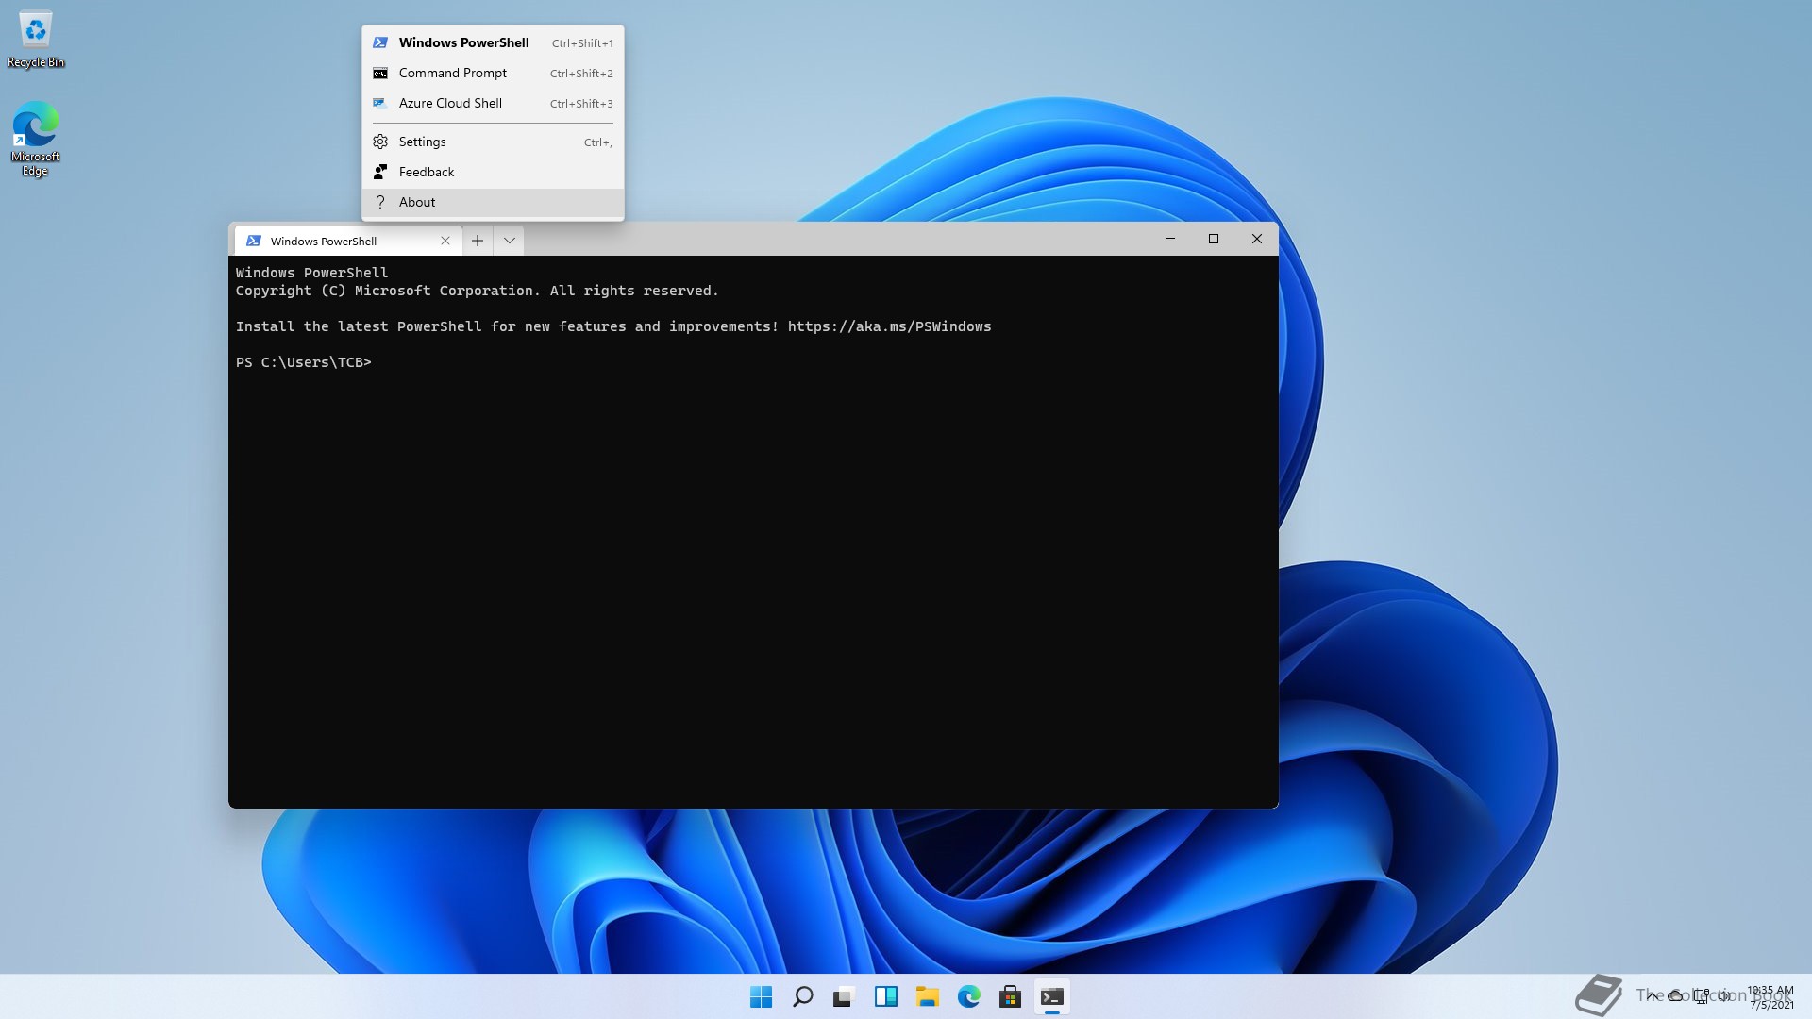The height and width of the screenshot is (1019, 1812).
Task: Open Terminal Settings from the menu
Action: point(422,142)
